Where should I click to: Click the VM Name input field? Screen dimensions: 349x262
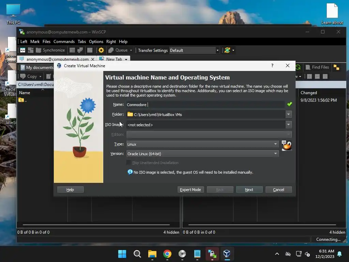pos(206,104)
